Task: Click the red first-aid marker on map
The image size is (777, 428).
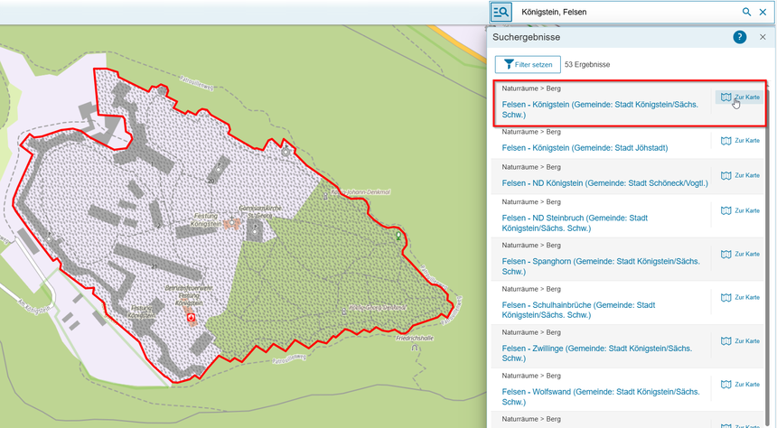Action: point(191,318)
